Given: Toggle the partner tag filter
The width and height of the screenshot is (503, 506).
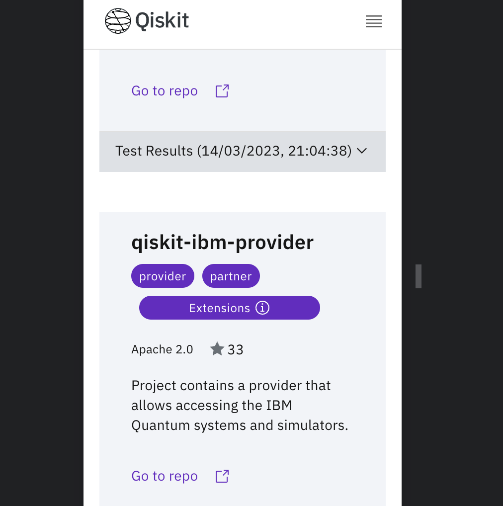Looking at the screenshot, I should [x=231, y=275].
